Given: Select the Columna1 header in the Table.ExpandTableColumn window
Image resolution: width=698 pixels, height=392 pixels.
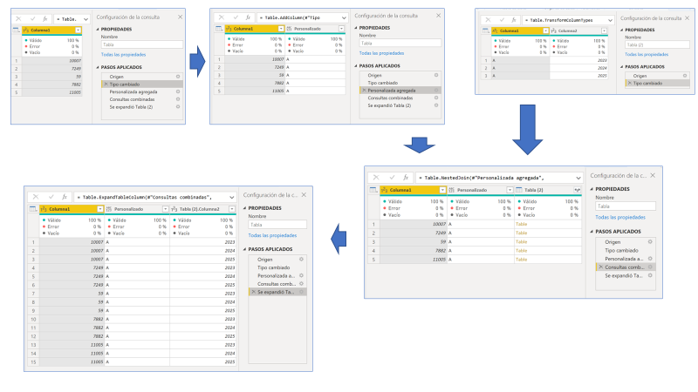Looking at the screenshot, I should pos(72,209).
